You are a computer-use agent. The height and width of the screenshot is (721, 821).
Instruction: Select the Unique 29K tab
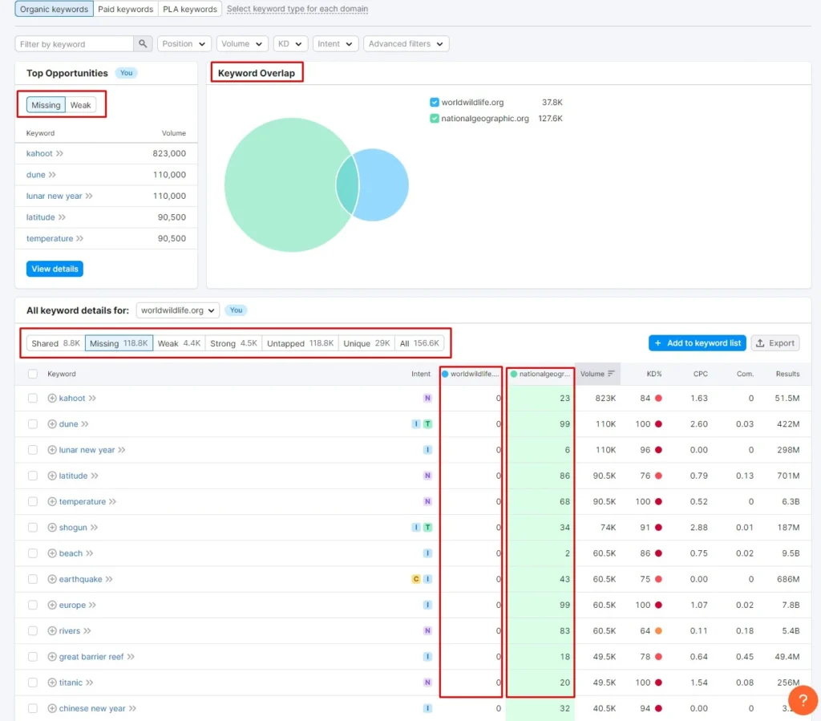[366, 343]
